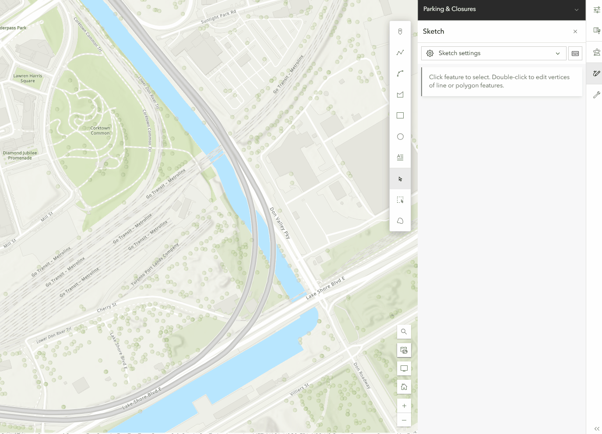This screenshot has height=434, width=602.
Task: Open the Text annotation tool
Action: (400, 157)
